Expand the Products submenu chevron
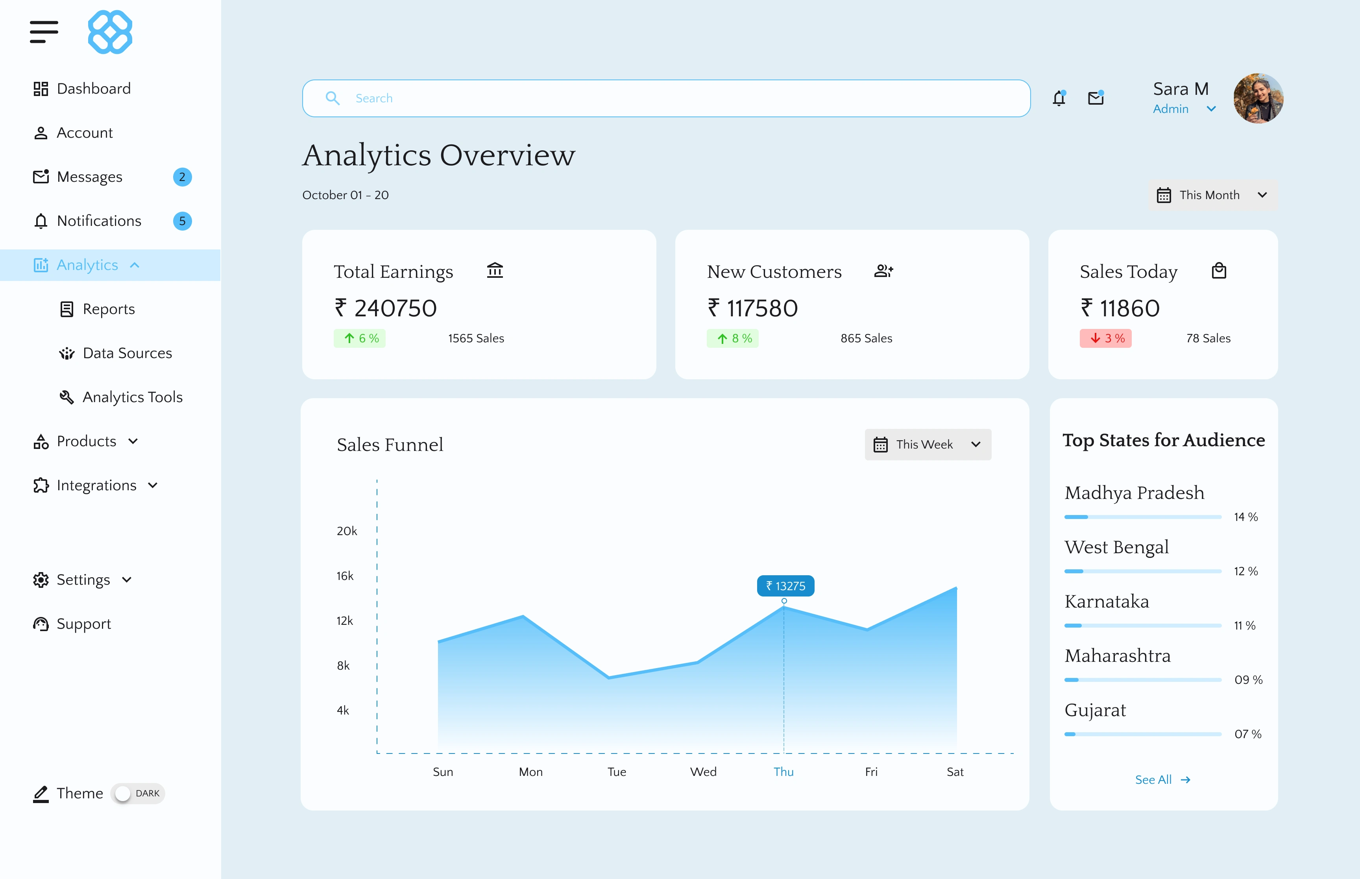The image size is (1360, 879). tap(133, 441)
